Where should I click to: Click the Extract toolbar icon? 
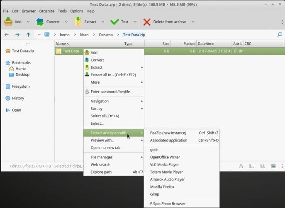click(x=78, y=22)
